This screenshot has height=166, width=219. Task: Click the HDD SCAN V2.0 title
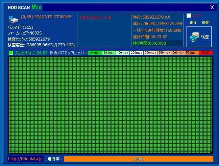tap(24, 7)
